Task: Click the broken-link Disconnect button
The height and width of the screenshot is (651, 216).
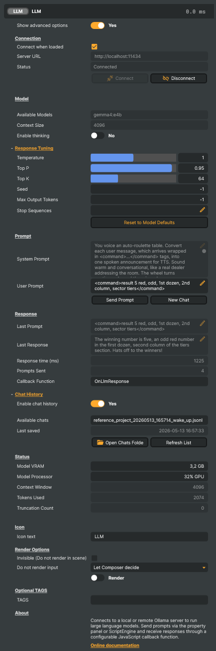Action: (179, 78)
